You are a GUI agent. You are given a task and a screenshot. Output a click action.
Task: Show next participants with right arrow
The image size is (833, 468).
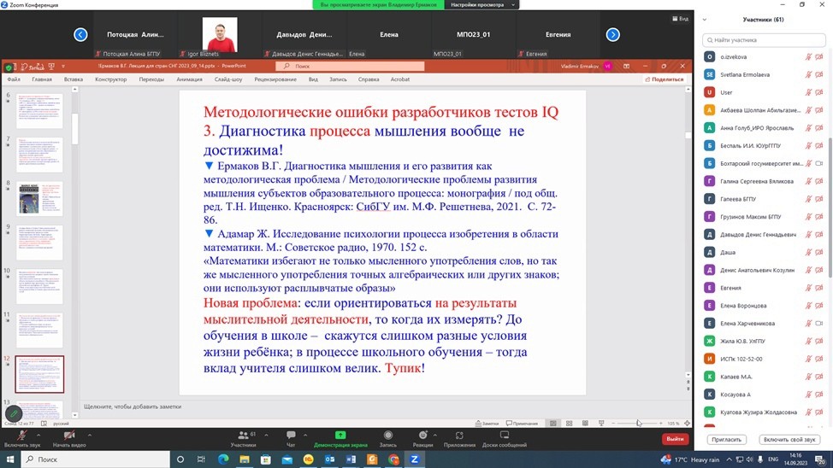click(612, 35)
